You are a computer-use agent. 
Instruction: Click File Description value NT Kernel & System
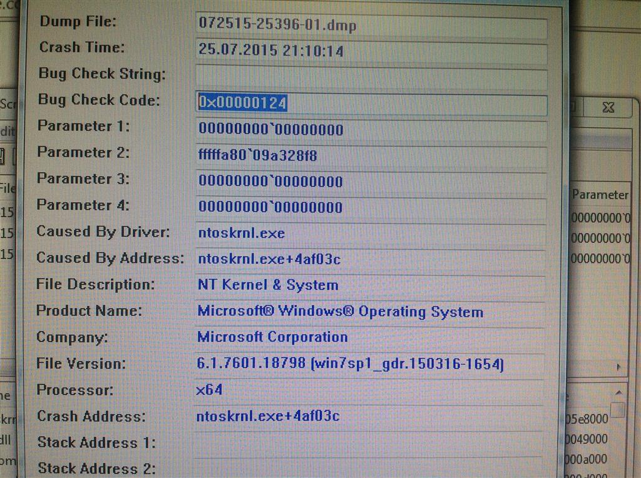pyautogui.click(x=268, y=285)
